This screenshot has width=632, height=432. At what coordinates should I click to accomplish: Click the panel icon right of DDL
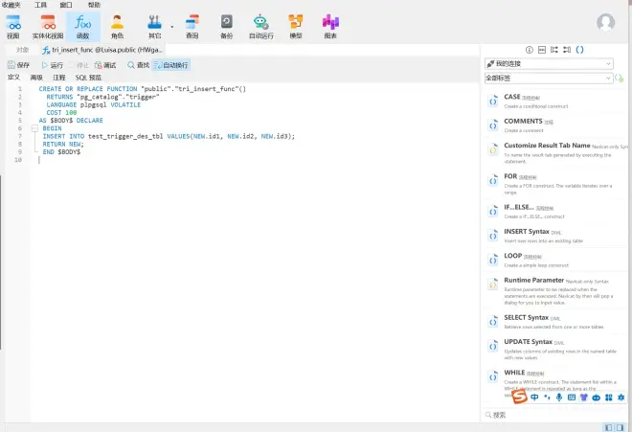pos(554,50)
